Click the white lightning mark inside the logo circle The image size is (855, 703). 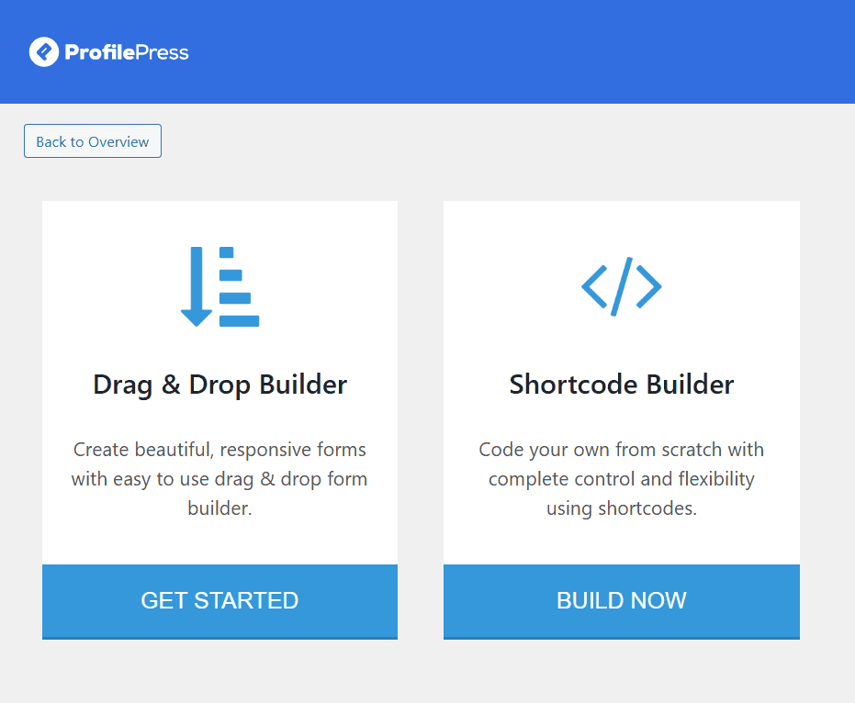[42, 52]
